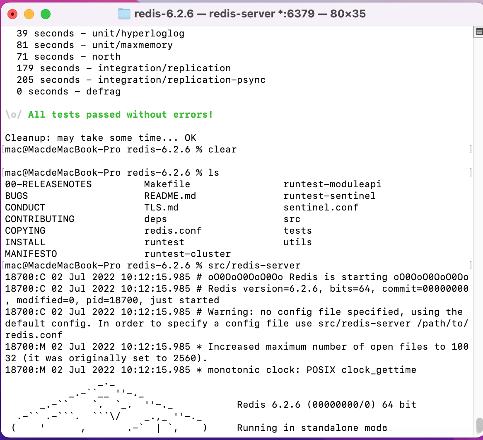Click the file name runtest-cluster
This screenshot has width=483, height=440.
[x=188, y=254]
